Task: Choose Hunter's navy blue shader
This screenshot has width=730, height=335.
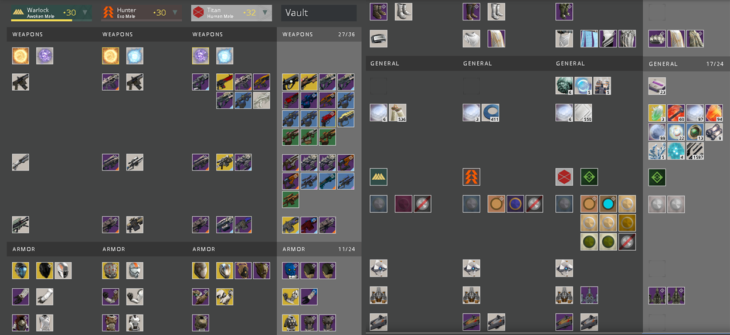Action: tap(515, 204)
